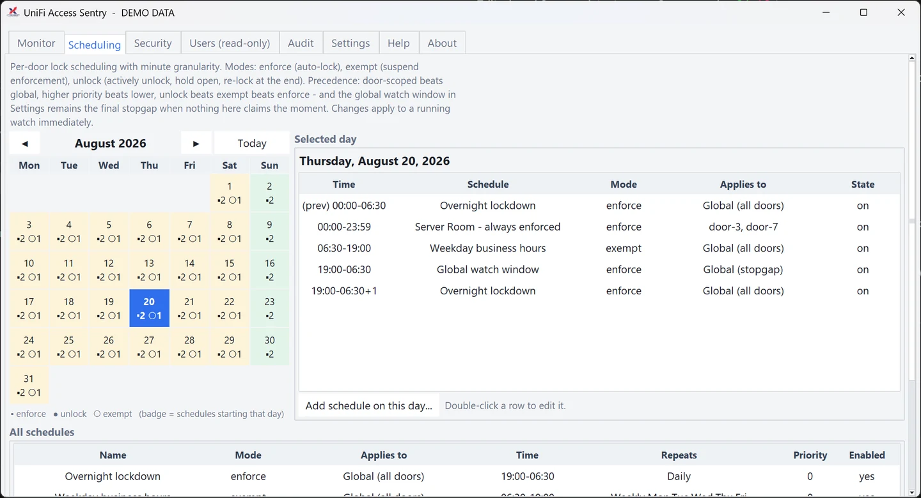This screenshot has height=498, width=921.
Task: Go to previous month arrow
Action: (x=25, y=143)
